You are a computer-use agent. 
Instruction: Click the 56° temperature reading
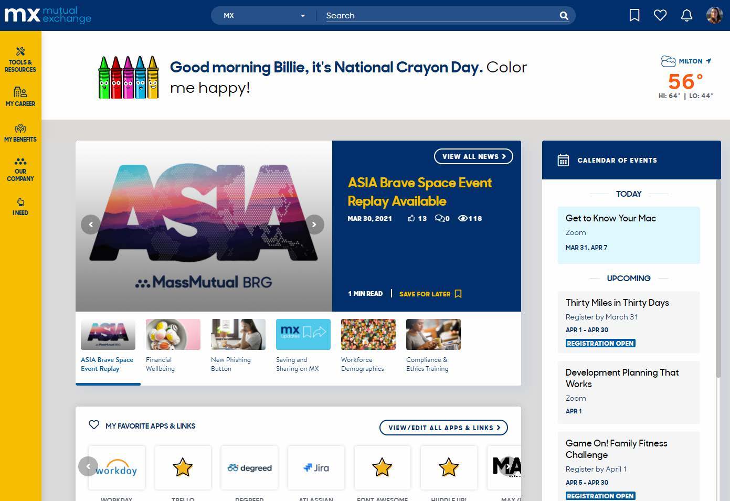pyautogui.click(x=685, y=81)
